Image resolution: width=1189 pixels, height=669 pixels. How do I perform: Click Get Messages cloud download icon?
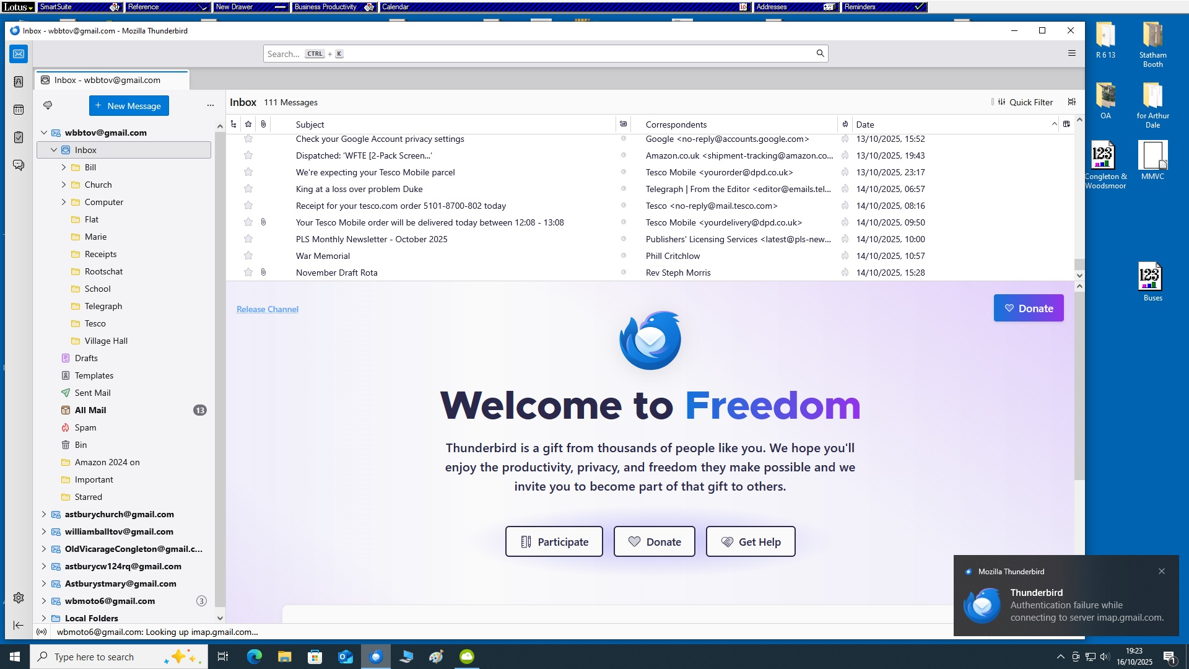coord(48,105)
